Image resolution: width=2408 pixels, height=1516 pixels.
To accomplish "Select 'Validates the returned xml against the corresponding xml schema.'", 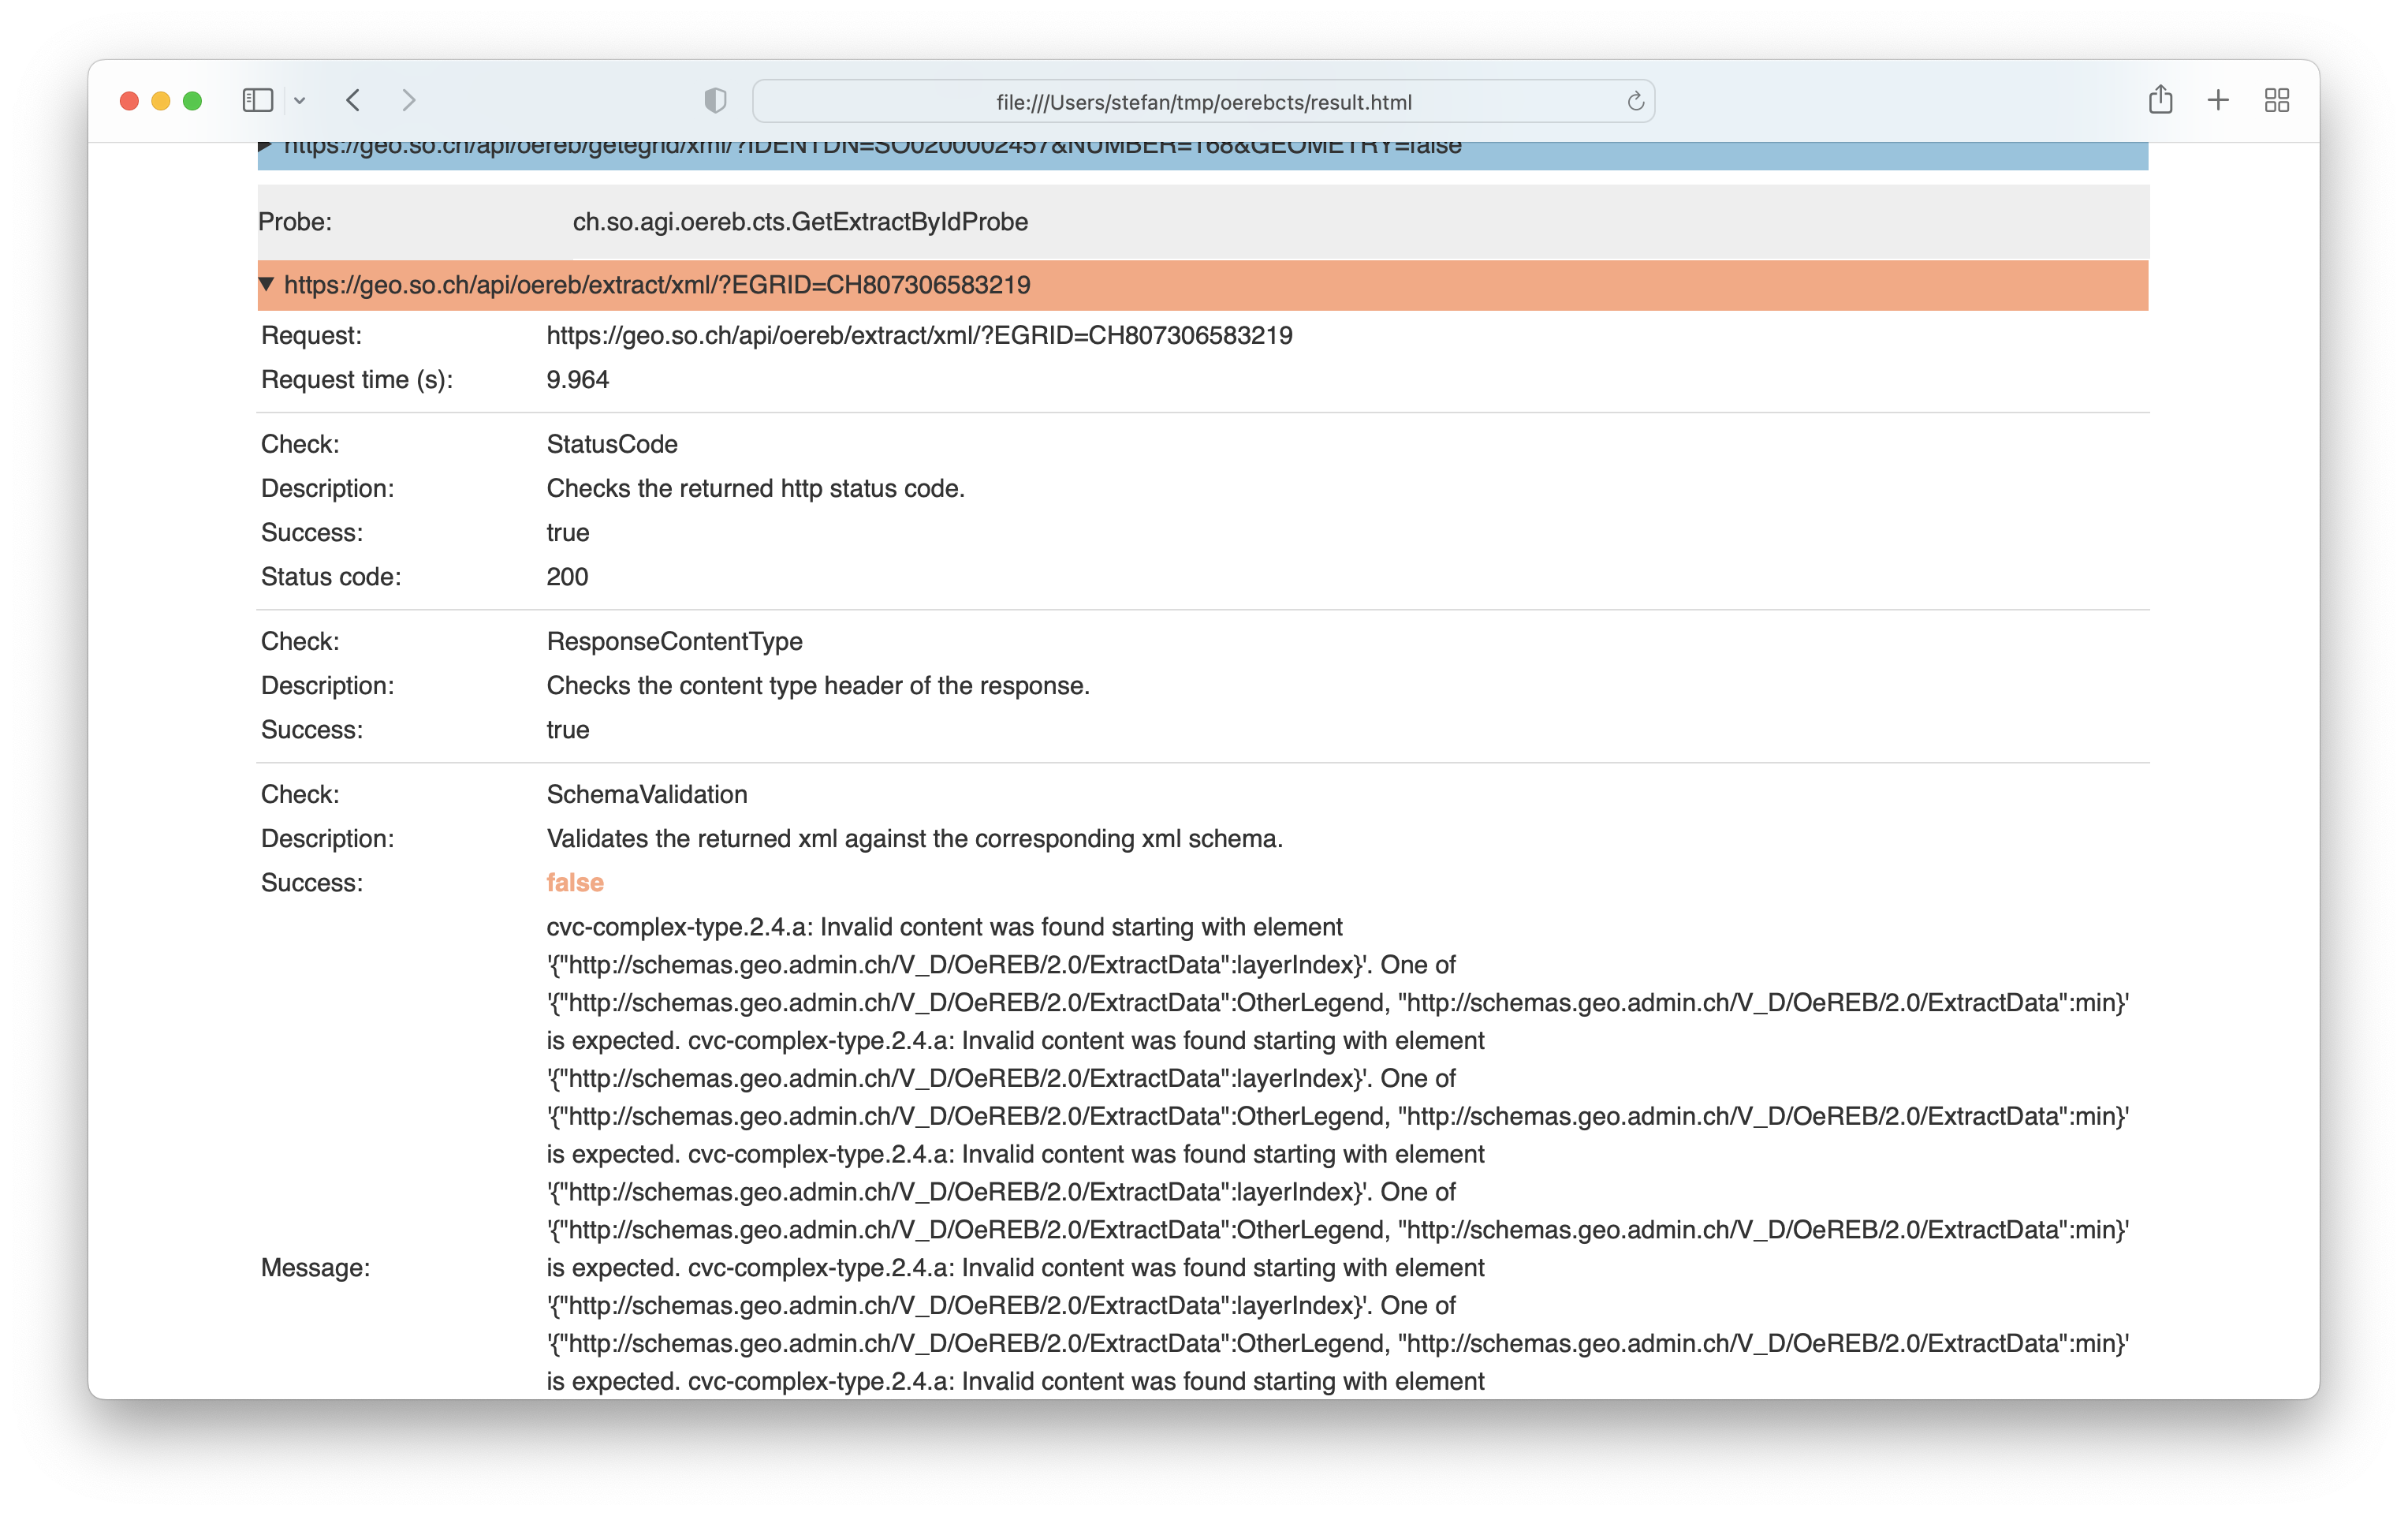I will [x=914, y=838].
